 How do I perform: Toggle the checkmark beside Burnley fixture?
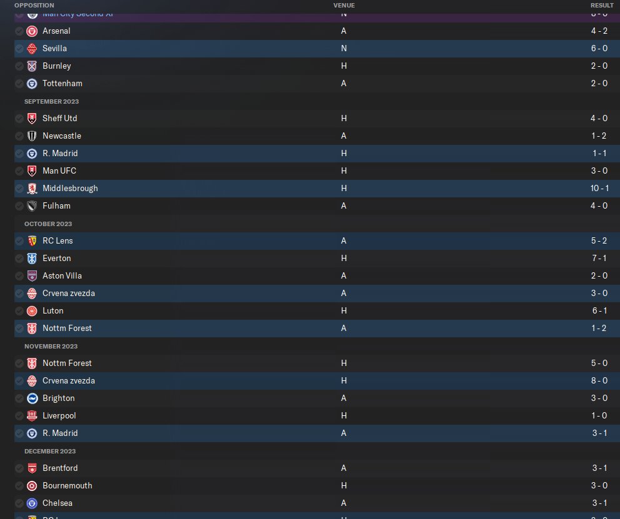(19, 66)
